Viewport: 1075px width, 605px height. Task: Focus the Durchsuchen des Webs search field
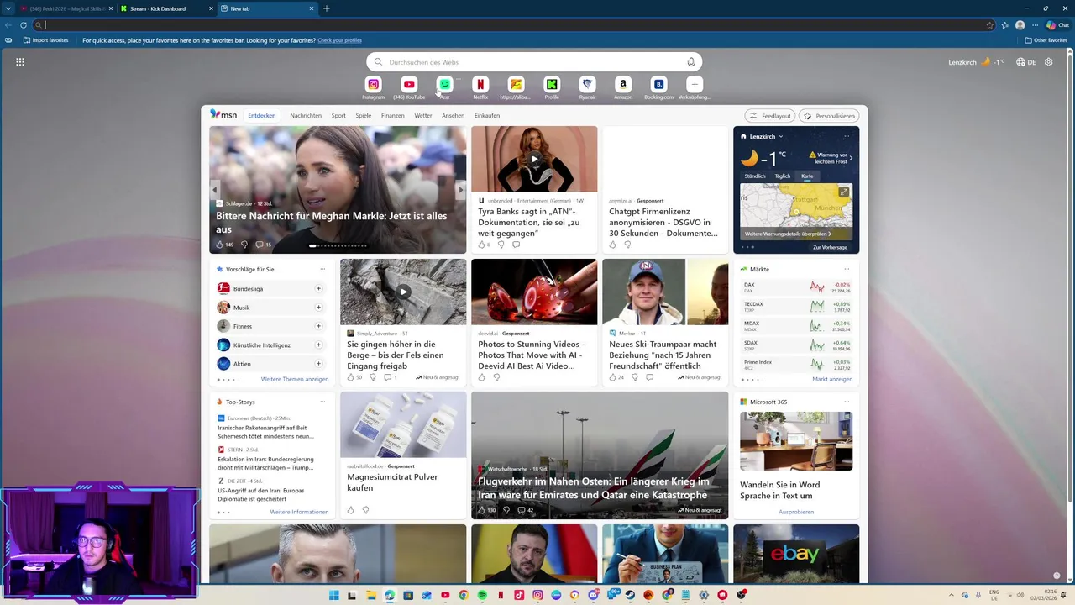[534, 61]
